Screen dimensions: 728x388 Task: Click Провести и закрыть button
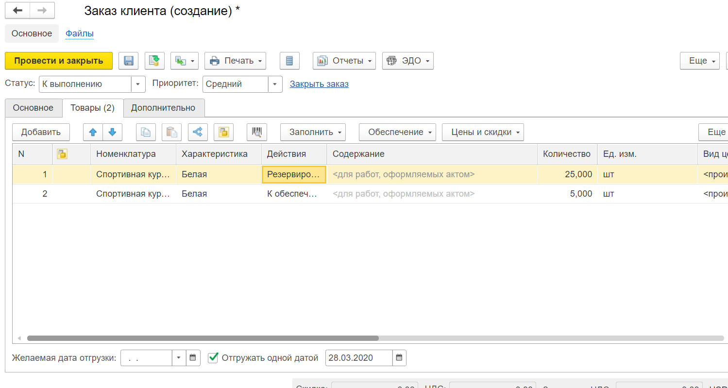(58, 61)
